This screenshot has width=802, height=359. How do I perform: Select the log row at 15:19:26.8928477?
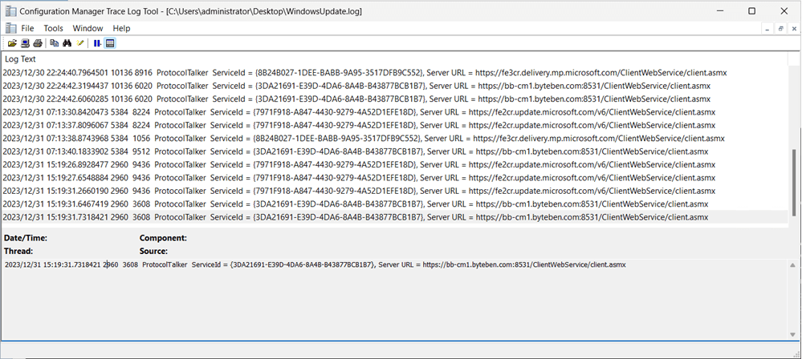pyautogui.click(x=394, y=164)
